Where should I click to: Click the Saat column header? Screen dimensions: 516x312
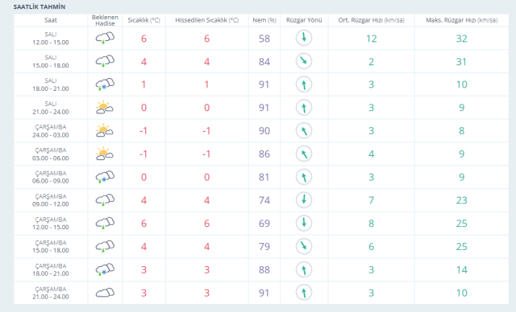(51, 20)
